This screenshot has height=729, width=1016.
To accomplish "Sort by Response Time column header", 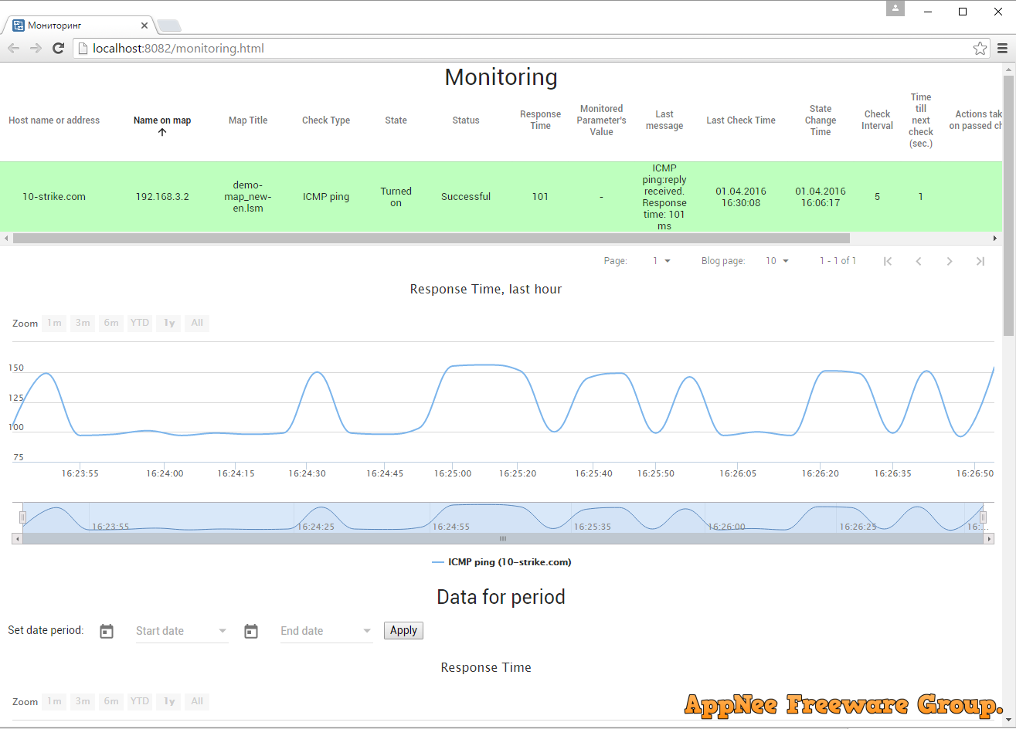I will (x=540, y=120).
